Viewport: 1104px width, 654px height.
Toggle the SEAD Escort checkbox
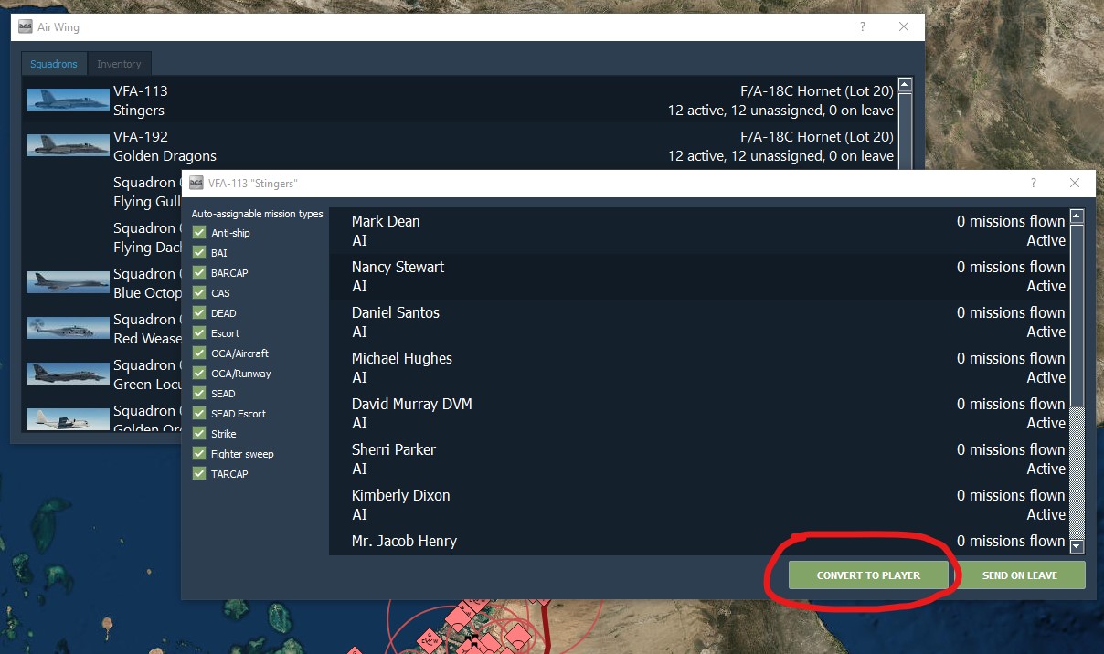point(199,414)
